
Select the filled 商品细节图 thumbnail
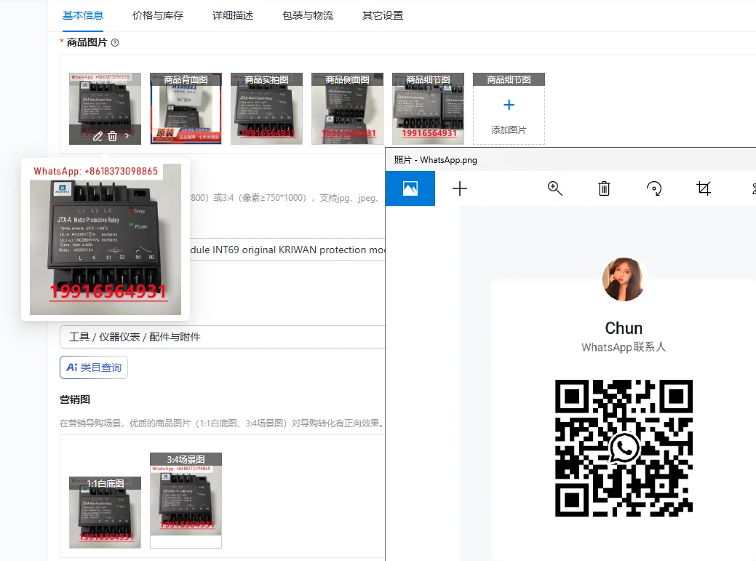click(428, 108)
